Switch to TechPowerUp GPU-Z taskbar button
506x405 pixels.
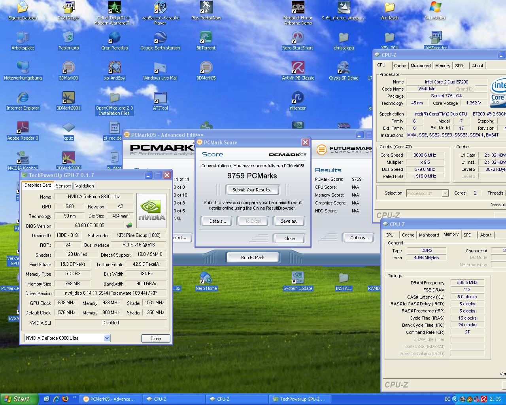tap(299, 399)
